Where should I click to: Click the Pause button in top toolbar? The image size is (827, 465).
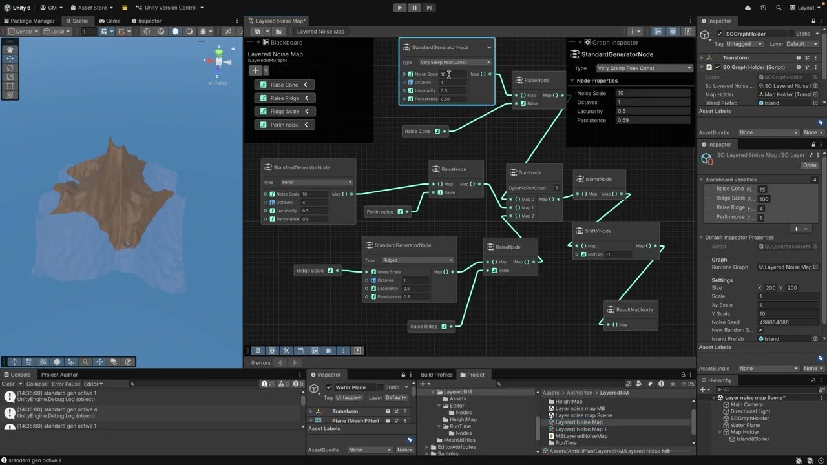coord(414,8)
